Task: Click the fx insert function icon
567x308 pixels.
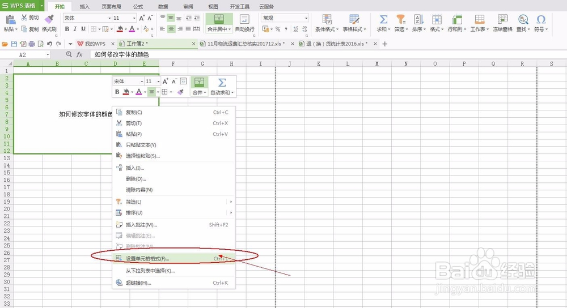Action: [x=79, y=54]
